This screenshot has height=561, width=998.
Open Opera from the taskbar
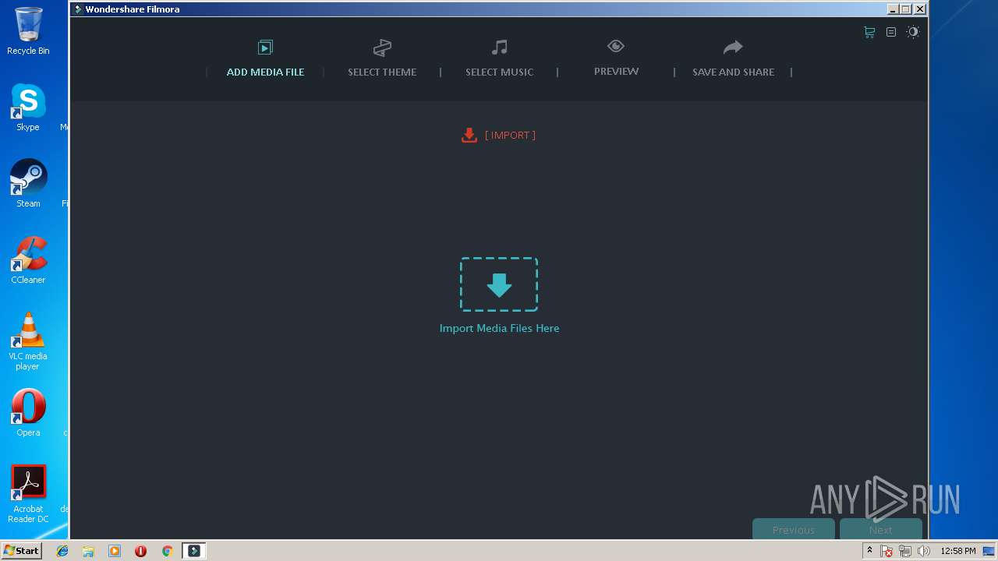(x=140, y=551)
